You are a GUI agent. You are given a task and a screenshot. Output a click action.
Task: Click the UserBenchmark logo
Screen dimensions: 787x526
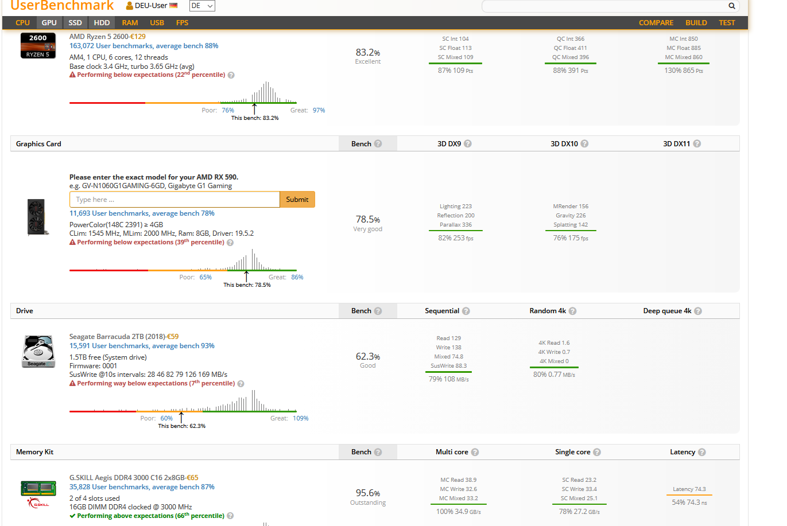pos(62,6)
